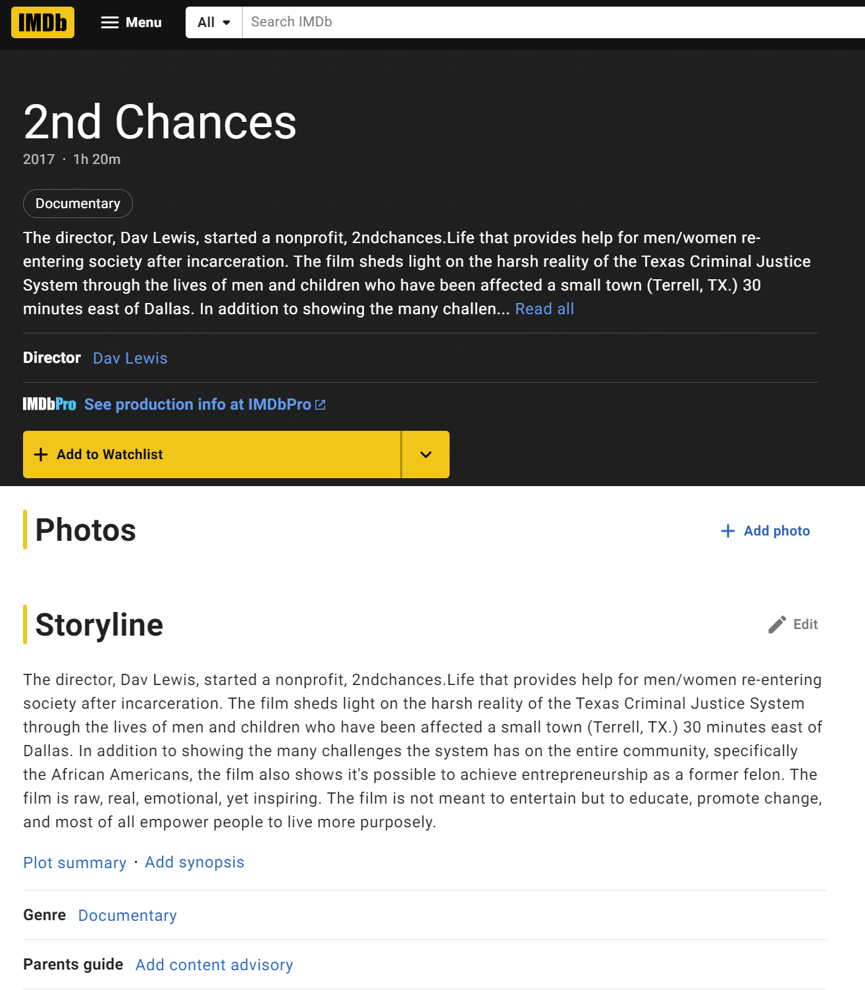Click the IMDbPro logo
865x990 pixels.
(x=49, y=404)
